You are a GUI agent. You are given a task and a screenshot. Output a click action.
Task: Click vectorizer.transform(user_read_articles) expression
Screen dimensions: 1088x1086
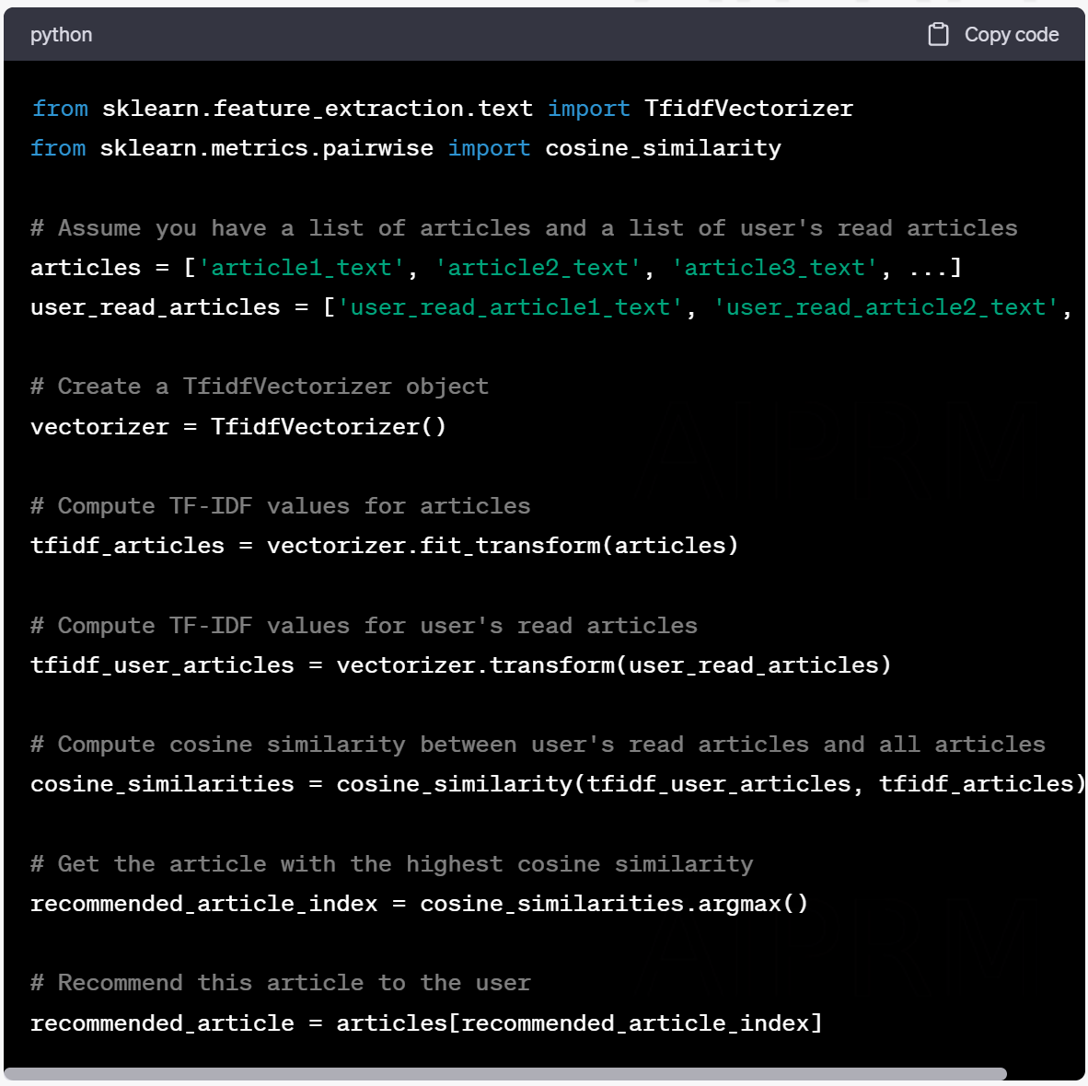[614, 665]
